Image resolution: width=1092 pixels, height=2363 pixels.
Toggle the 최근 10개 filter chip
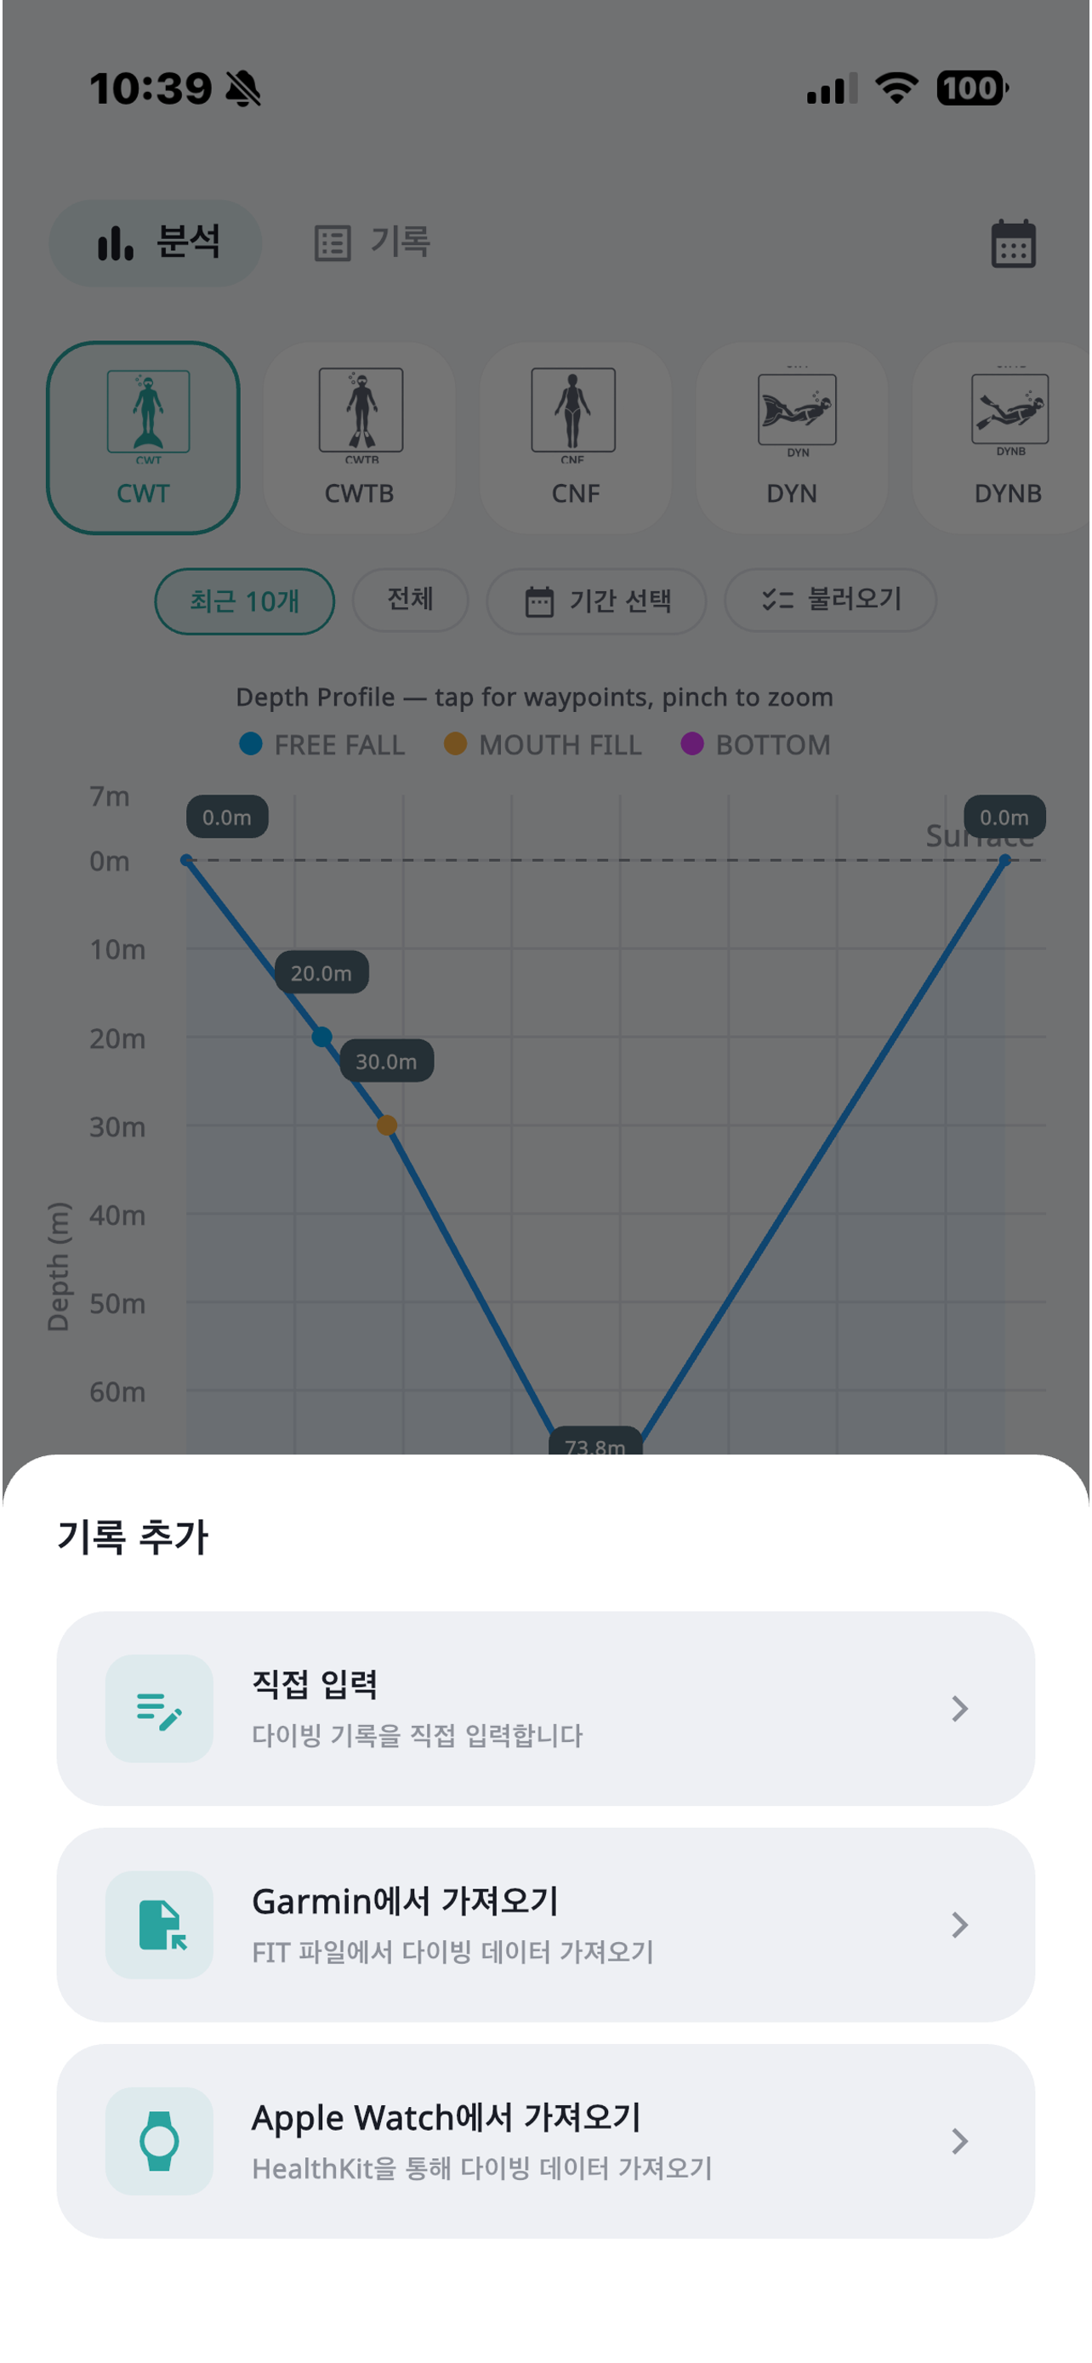[x=244, y=601]
